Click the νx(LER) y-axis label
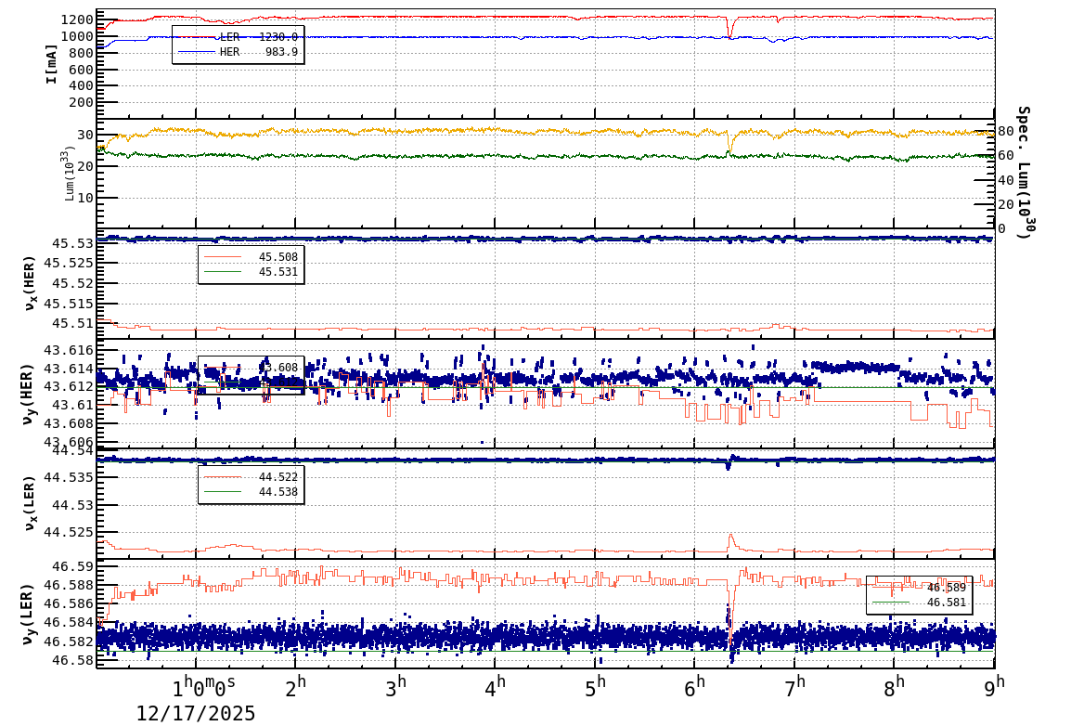The width and height of the screenshot is (1071, 726). (x=28, y=503)
